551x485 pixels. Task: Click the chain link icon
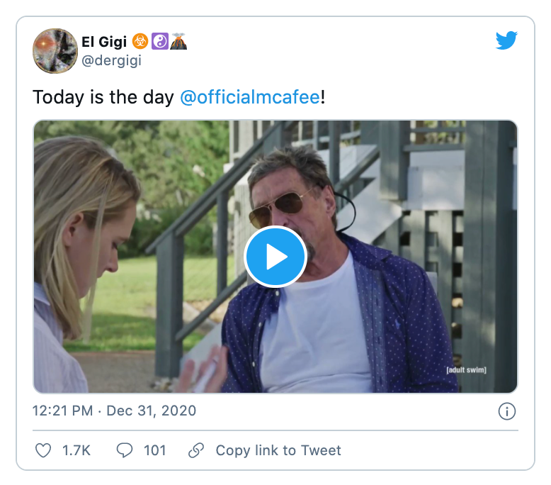pos(196,450)
